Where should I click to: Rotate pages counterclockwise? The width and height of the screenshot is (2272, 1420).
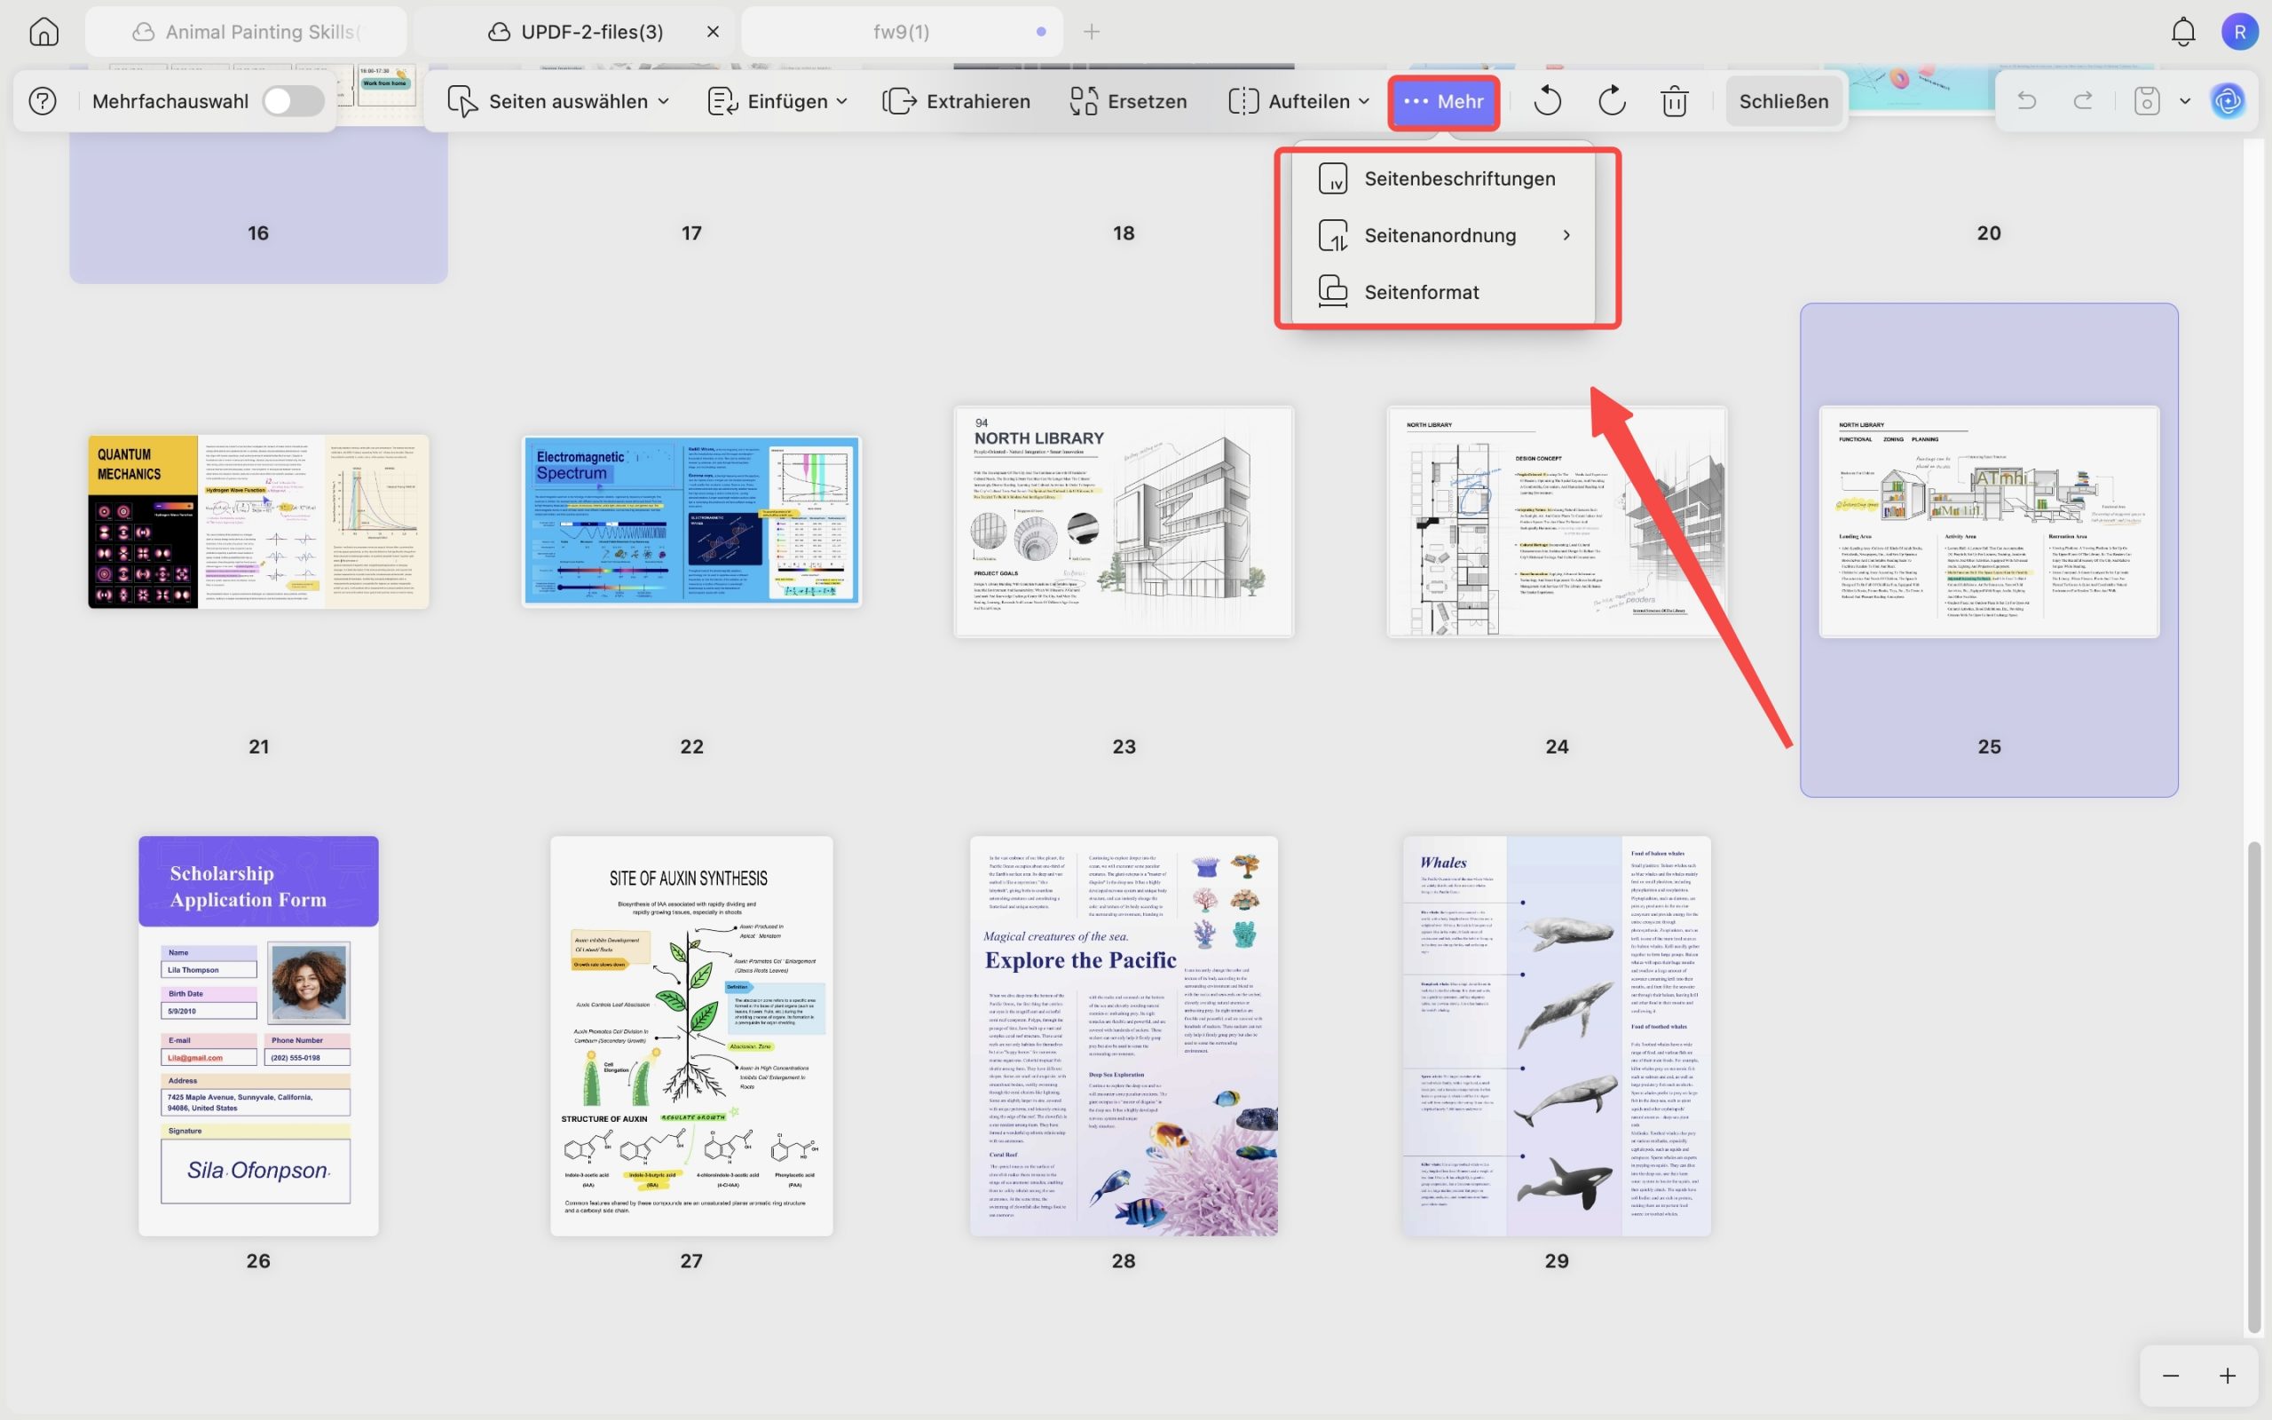pyautogui.click(x=1547, y=100)
